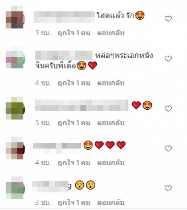Screen dimensions: 187x210
Task: Open the olive green avatar of third commenter
Action: (15, 108)
